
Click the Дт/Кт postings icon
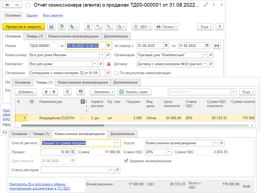(x=109, y=27)
